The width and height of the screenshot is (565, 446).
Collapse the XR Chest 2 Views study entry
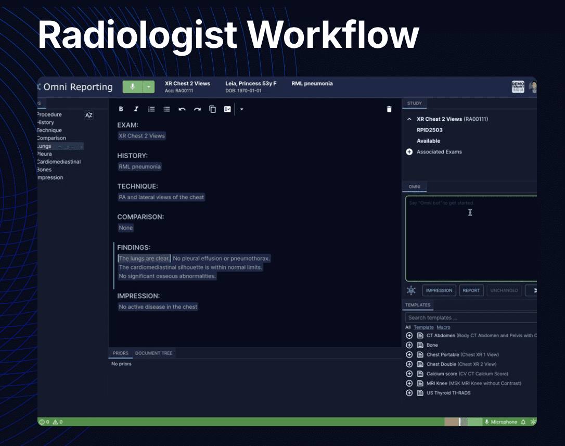pyautogui.click(x=409, y=119)
